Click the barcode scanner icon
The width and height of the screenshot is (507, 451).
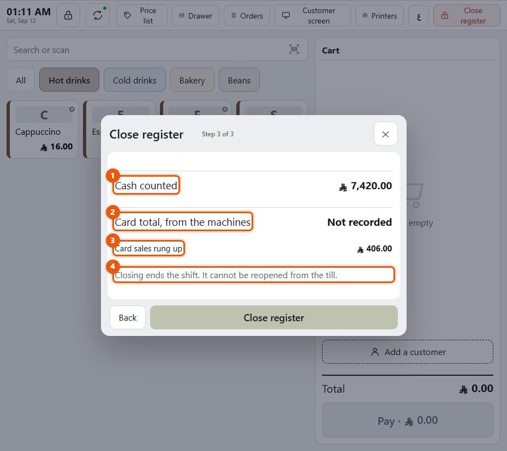(x=294, y=50)
